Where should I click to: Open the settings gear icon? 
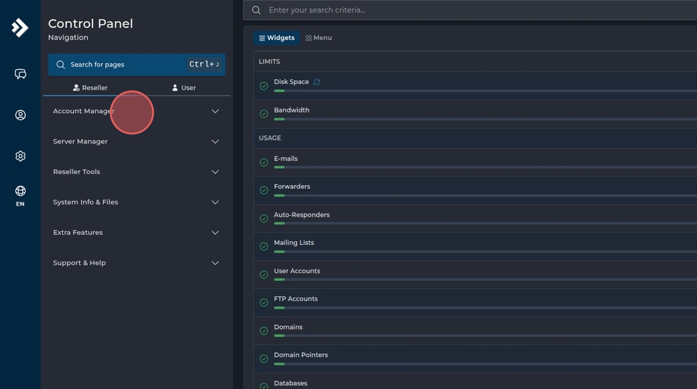click(21, 156)
